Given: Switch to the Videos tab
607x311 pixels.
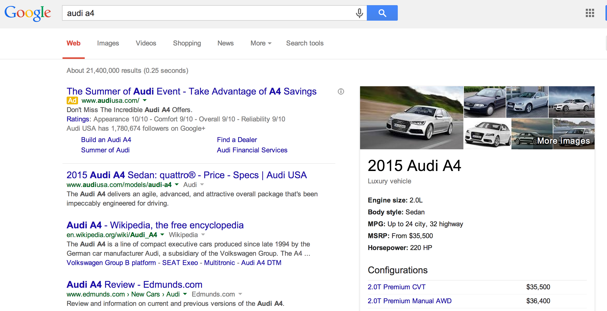Looking at the screenshot, I should 146,43.
